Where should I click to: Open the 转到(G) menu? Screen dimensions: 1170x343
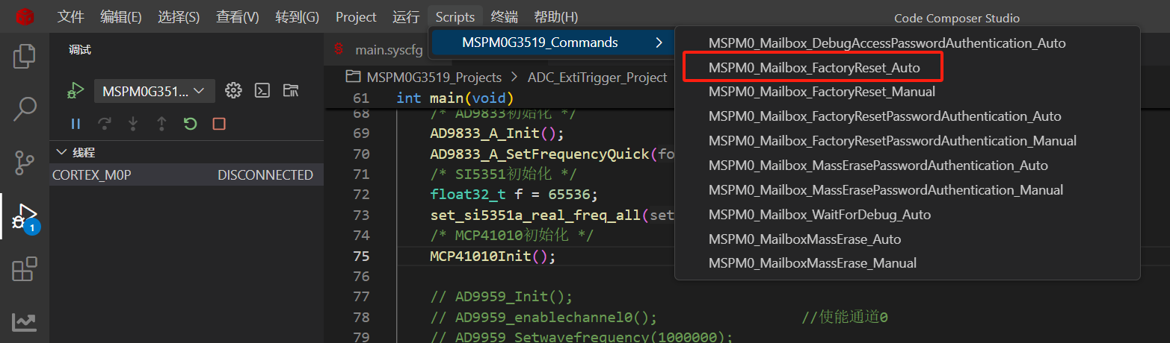point(298,17)
